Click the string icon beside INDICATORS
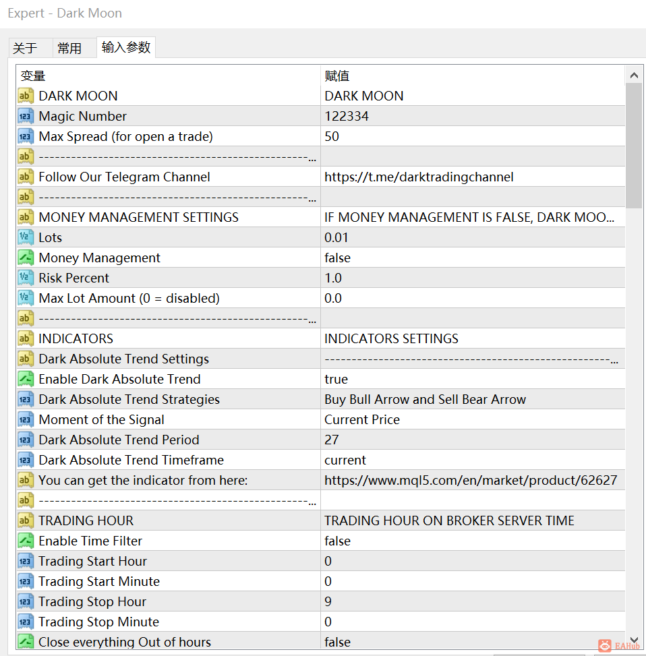This screenshot has width=646, height=656. (x=25, y=338)
